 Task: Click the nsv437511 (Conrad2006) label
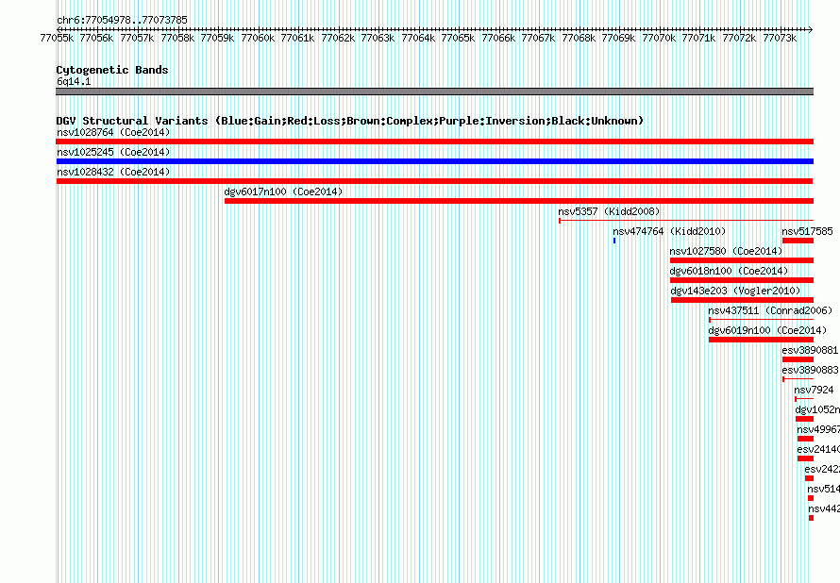[770, 310]
